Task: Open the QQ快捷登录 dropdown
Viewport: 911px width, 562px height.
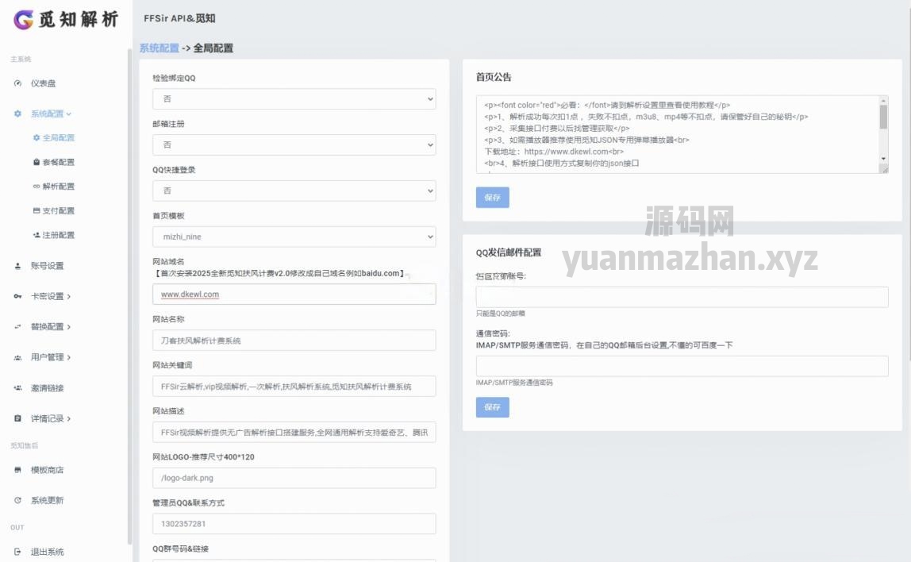Action: click(x=294, y=191)
